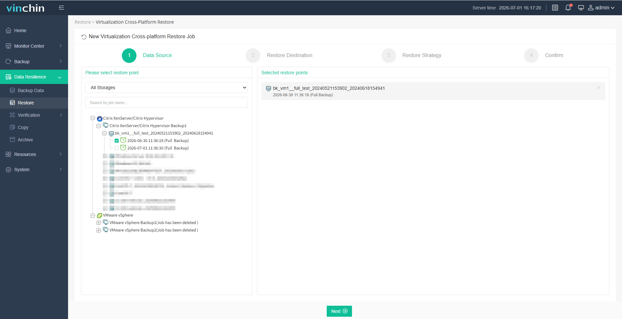Open Copy submenu item
This screenshot has height=319, width=622.
pos(34,127)
